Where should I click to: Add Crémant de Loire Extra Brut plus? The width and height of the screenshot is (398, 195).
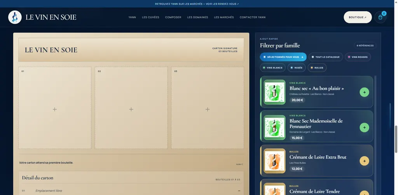pyautogui.click(x=364, y=161)
